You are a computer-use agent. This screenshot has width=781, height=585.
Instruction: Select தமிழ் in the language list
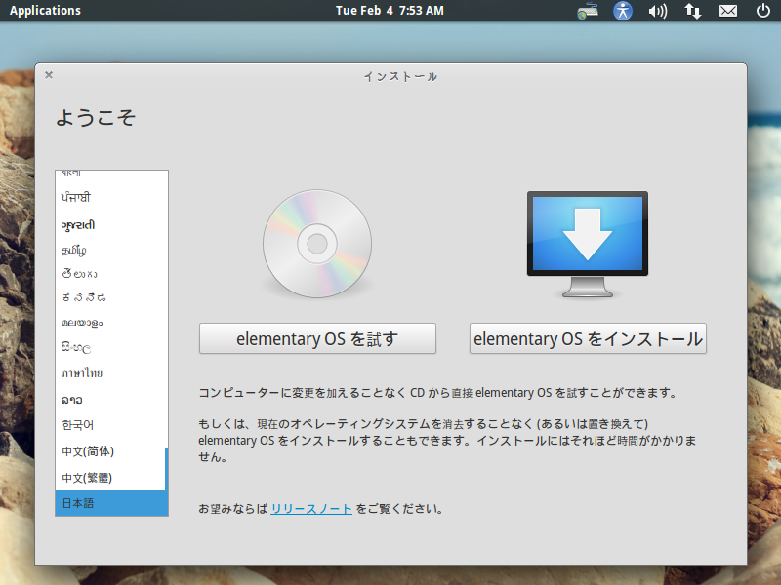pos(110,250)
